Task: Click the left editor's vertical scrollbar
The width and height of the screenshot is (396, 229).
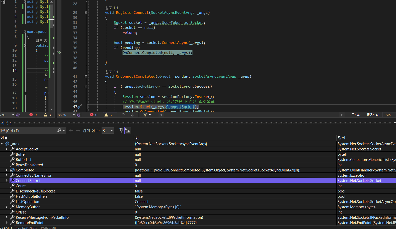Action: [x=52, y=55]
